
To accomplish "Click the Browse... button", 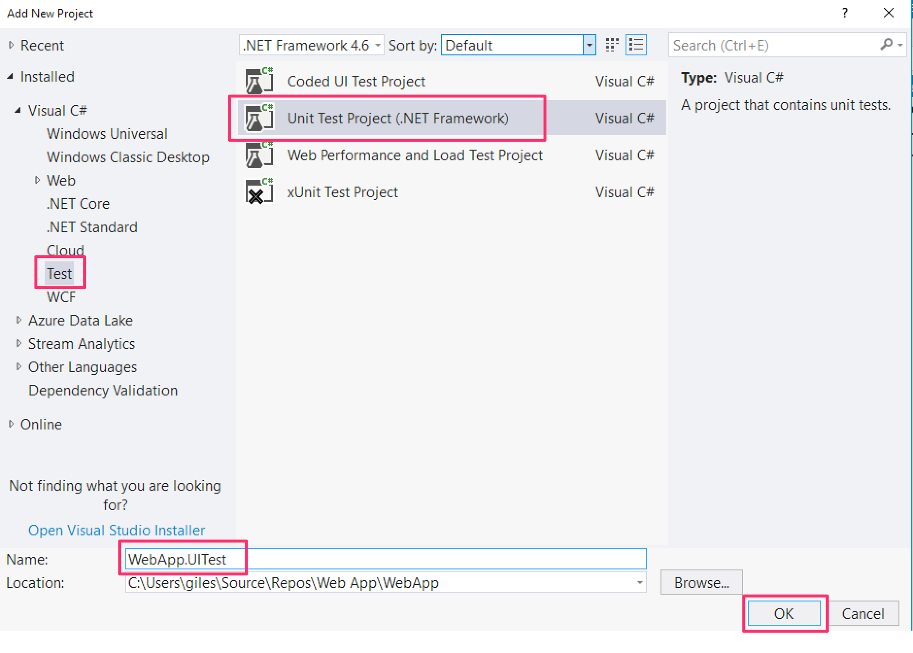I will point(701,582).
